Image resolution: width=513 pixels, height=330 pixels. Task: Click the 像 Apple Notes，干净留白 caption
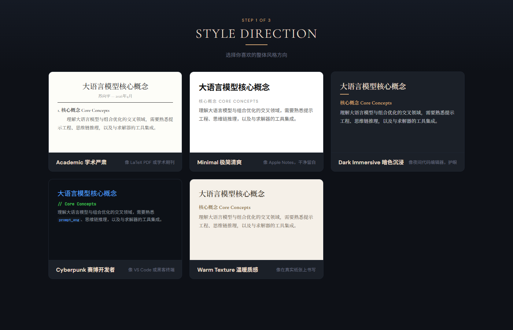click(x=289, y=162)
